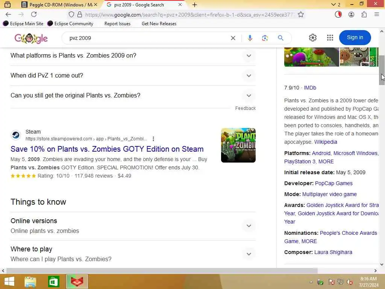Open the Firefox account icon
The image size is (385, 289).
pos(352,15)
